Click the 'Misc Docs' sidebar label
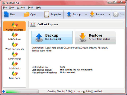The width and height of the screenshot is (127, 95). (15, 78)
